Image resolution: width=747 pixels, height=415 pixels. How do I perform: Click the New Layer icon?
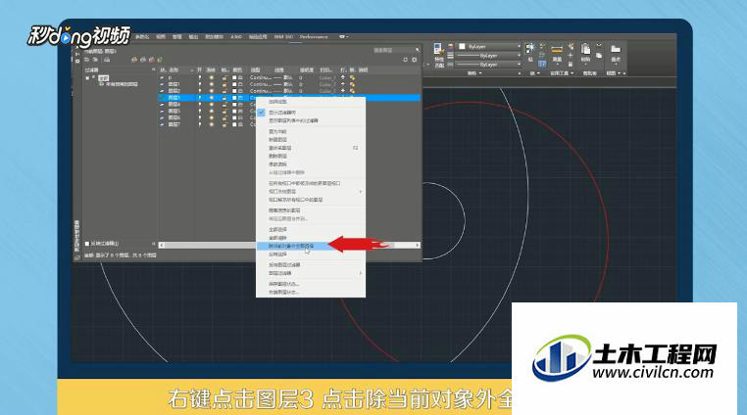tap(134, 60)
